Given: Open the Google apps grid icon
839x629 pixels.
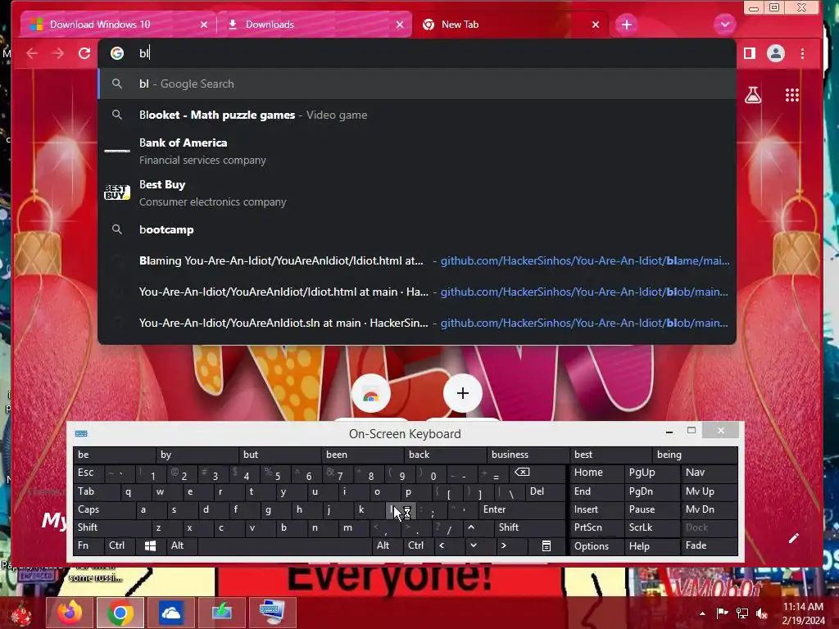Looking at the screenshot, I should click(x=792, y=95).
